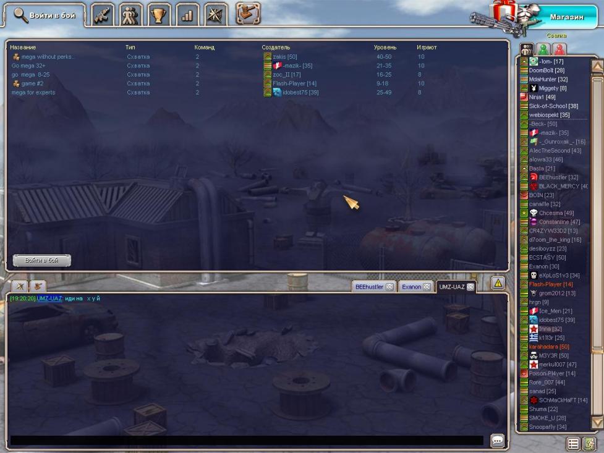604x453 pixels.
Task: Click the list view icon at bottom right
Action: pos(574,444)
